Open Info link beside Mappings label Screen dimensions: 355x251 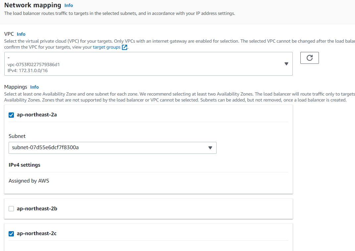(x=34, y=87)
